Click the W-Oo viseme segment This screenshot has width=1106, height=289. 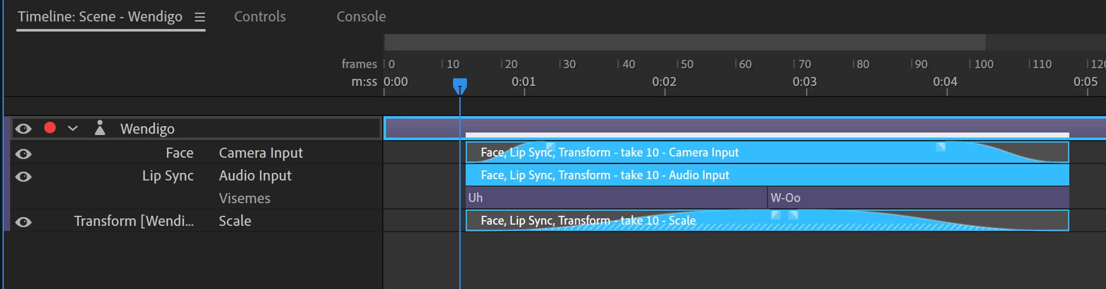[917, 198]
